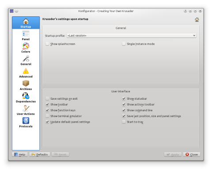Click the Reset button
The image size is (212, 169).
click(61, 154)
